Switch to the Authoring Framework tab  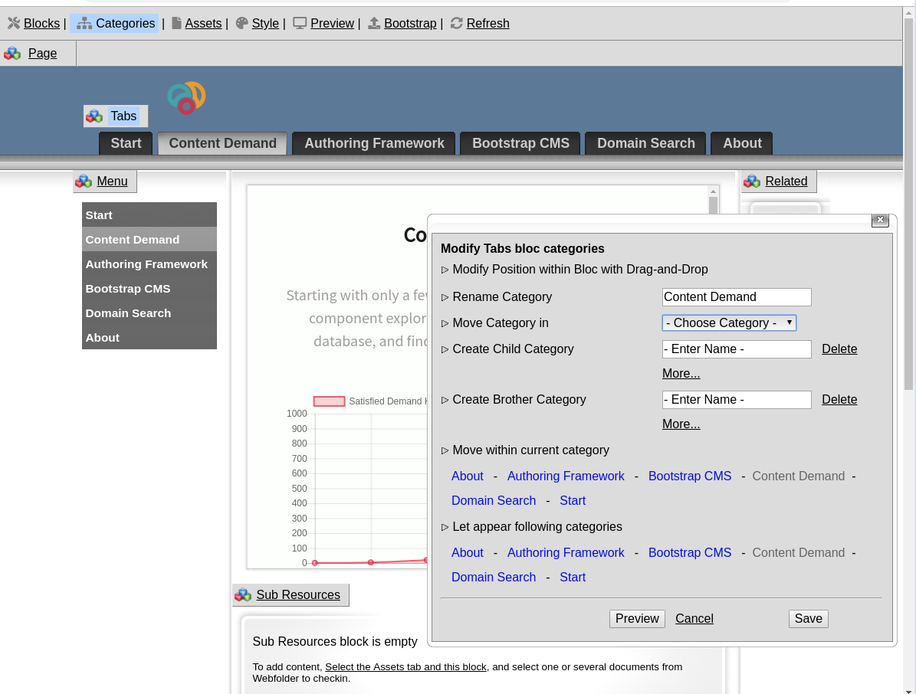pos(374,143)
